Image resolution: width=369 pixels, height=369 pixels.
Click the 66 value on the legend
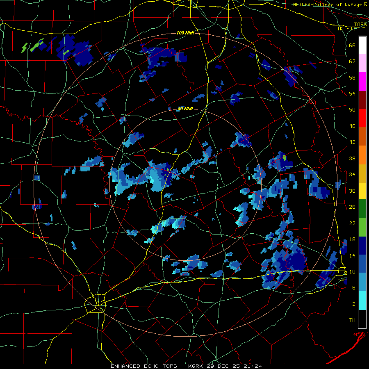(x=352, y=45)
